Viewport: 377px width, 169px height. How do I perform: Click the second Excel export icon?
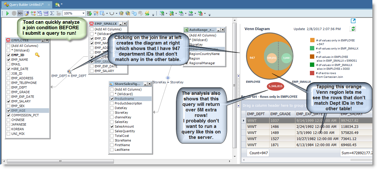pyautogui.click(x=171, y=13)
